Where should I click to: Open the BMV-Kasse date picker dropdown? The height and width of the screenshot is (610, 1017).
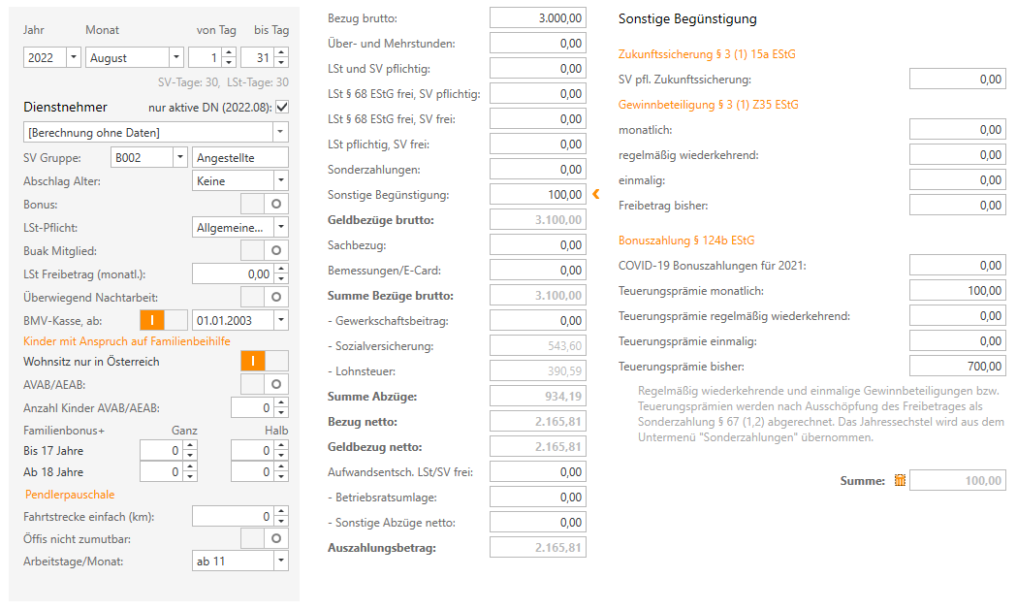coord(281,321)
